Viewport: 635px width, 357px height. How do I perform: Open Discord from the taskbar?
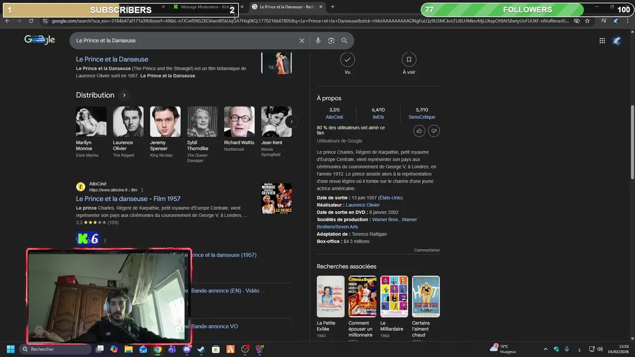(187, 349)
